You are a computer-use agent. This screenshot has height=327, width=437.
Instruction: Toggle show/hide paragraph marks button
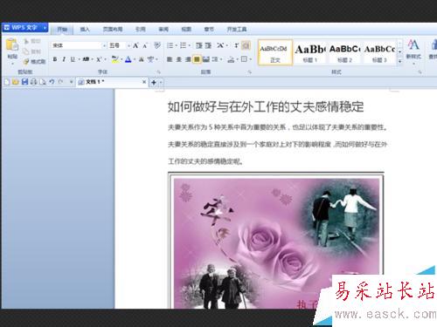246,45
